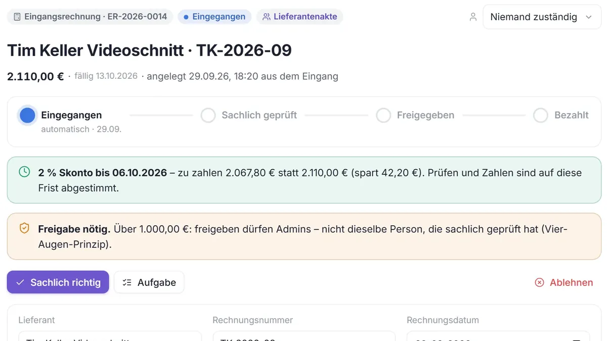This screenshot has width=607, height=341.
Task: Click the Sachlich richtig button
Action: (58, 282)
